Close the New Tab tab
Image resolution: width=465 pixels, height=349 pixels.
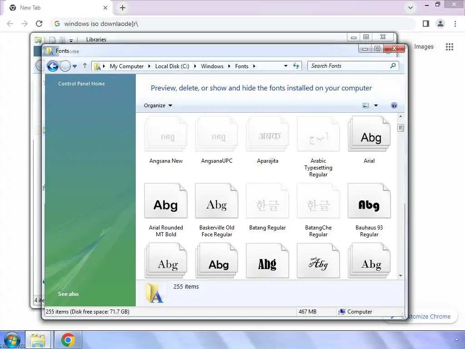105,8
